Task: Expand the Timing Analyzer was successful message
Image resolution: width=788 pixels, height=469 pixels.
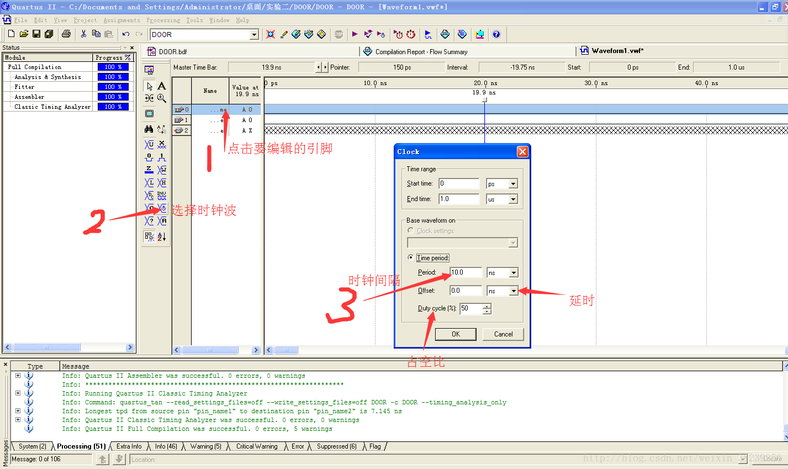Action: (18, 420)
